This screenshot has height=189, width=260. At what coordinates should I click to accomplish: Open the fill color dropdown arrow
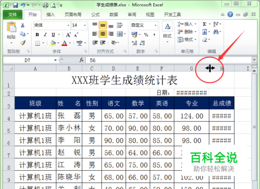[x=58, y=43]
